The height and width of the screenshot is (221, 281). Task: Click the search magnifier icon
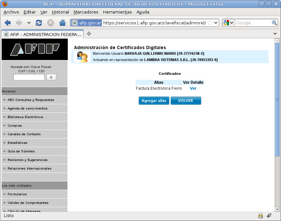tap(274, 23)
